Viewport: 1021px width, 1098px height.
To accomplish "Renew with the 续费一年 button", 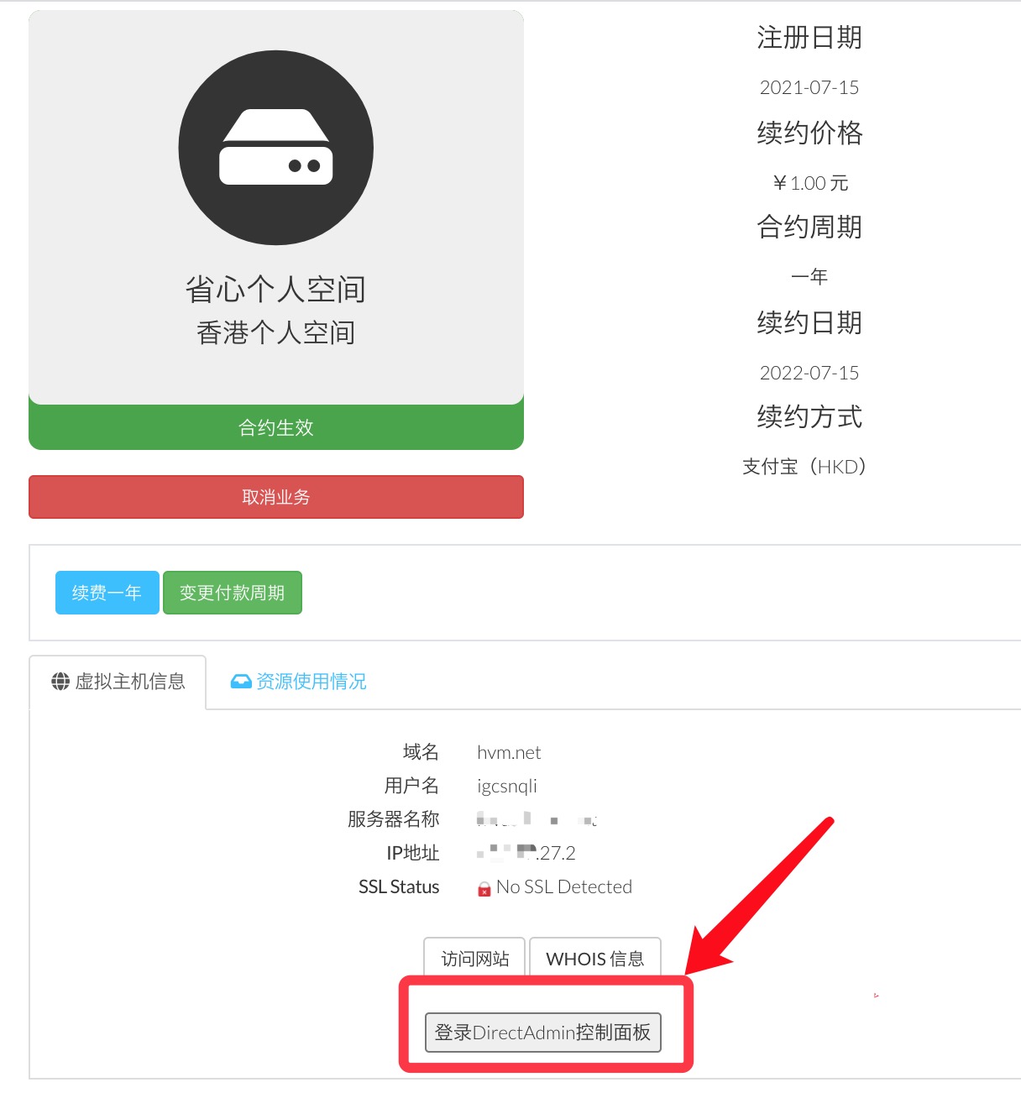I will [x=107, y=593].
